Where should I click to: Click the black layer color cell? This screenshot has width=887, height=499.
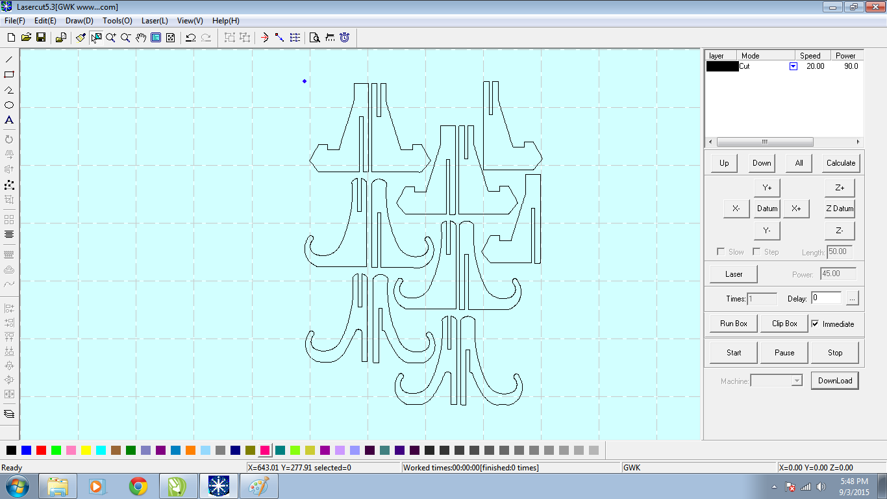click(x=722, y=66)
